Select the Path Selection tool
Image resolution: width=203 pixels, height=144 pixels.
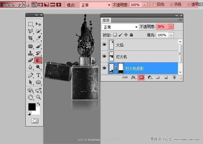31,82
